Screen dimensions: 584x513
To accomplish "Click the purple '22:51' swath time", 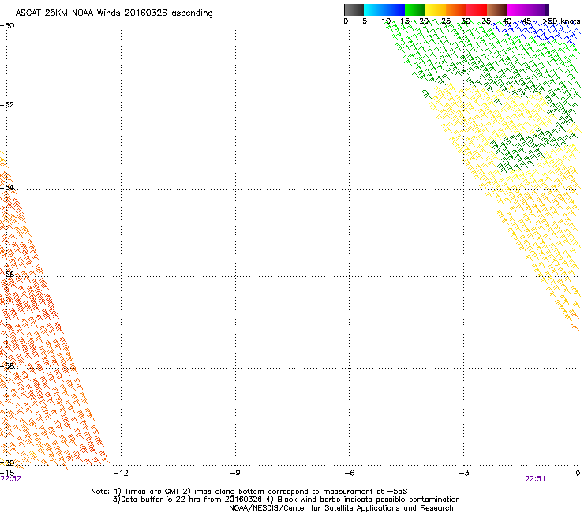I will (x=535, y=479).
